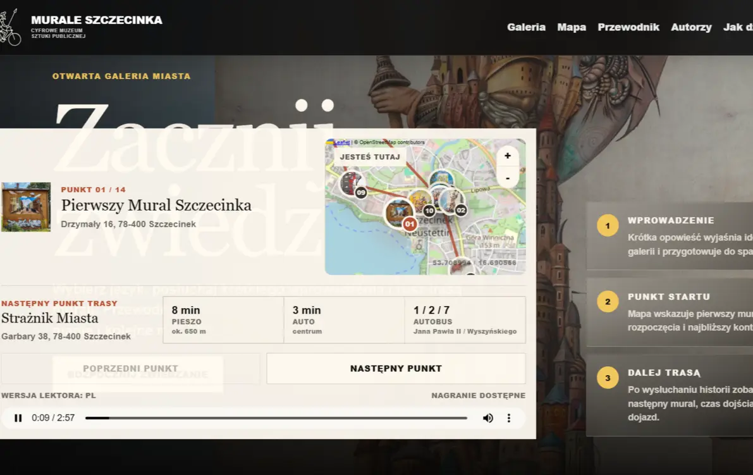The width and height of the screenshot is (753, 475).
Task: Select the Autobus 1 / 2 / 7 option
Action: coord(465,320)
